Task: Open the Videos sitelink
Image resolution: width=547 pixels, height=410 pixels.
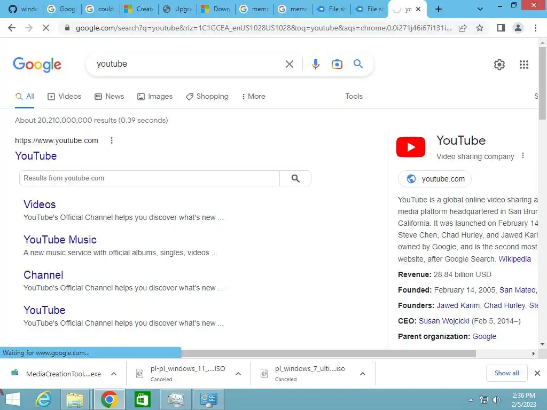Action: pos(40,204)
